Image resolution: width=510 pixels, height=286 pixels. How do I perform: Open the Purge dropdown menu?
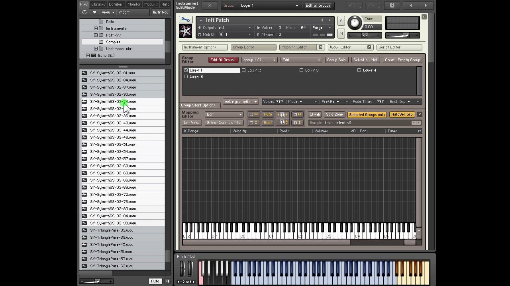(322, 28)
